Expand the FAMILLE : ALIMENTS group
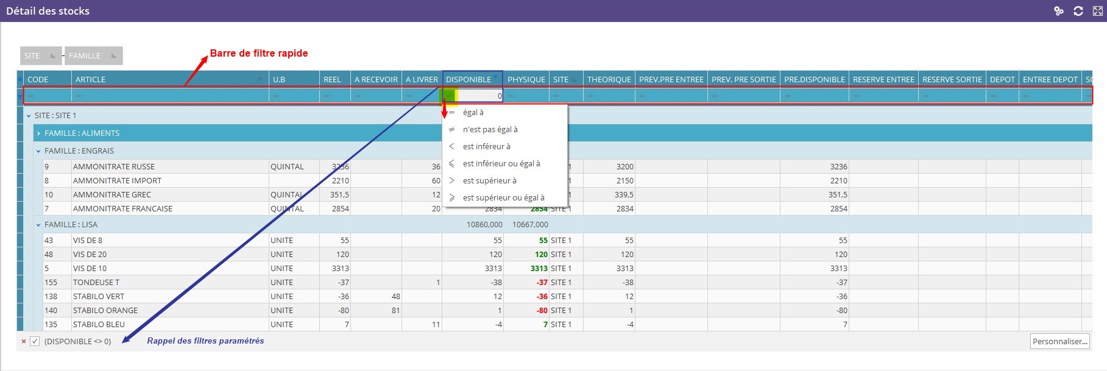This screenshot has height=371, width=1107. point(38,133)
